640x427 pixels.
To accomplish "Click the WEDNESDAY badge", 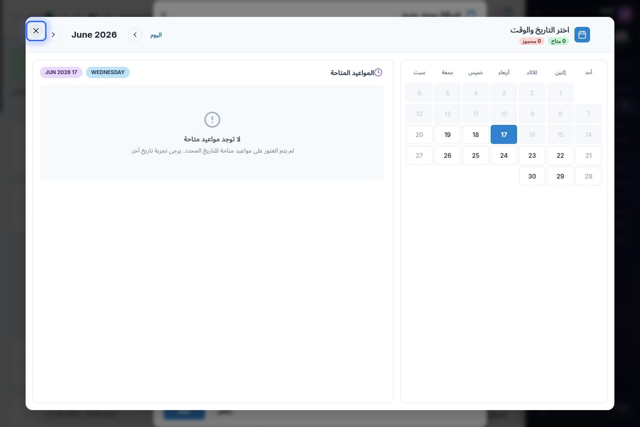I will point(108,72).
